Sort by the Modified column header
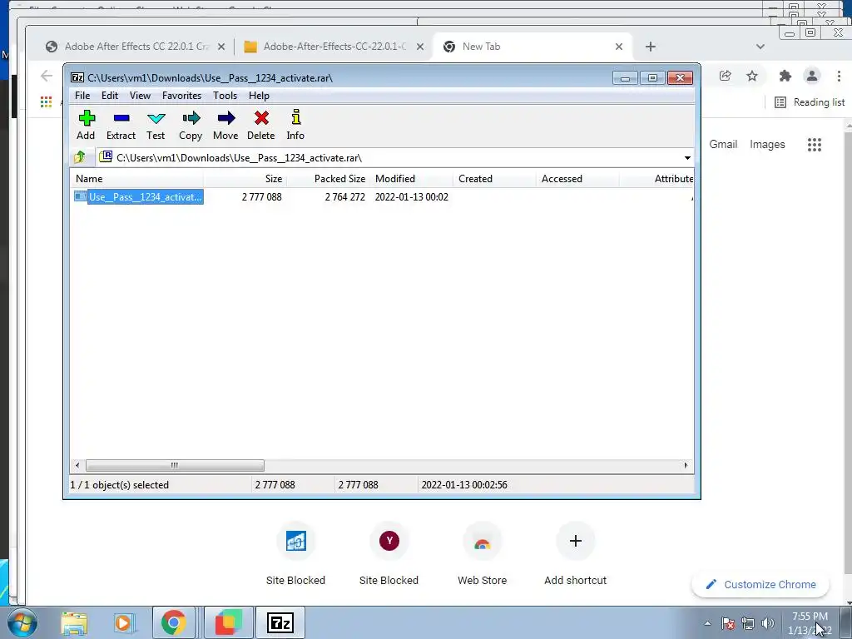This screenshot has width=852, height=639. (x=411, y=179)
